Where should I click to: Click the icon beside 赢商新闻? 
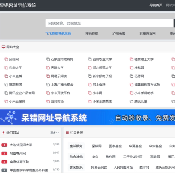click(6, 85)
